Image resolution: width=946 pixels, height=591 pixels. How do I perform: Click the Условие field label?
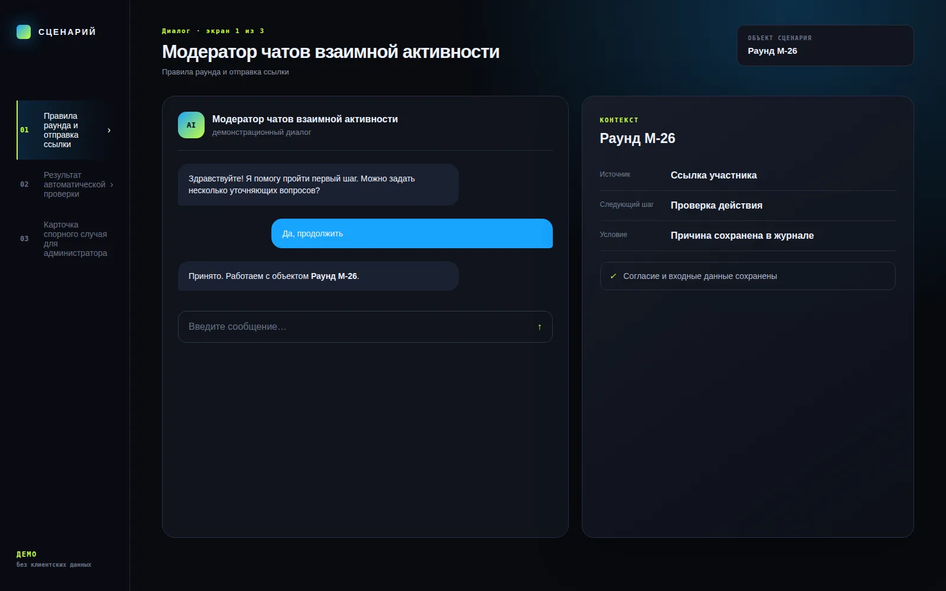click(613, 235)
